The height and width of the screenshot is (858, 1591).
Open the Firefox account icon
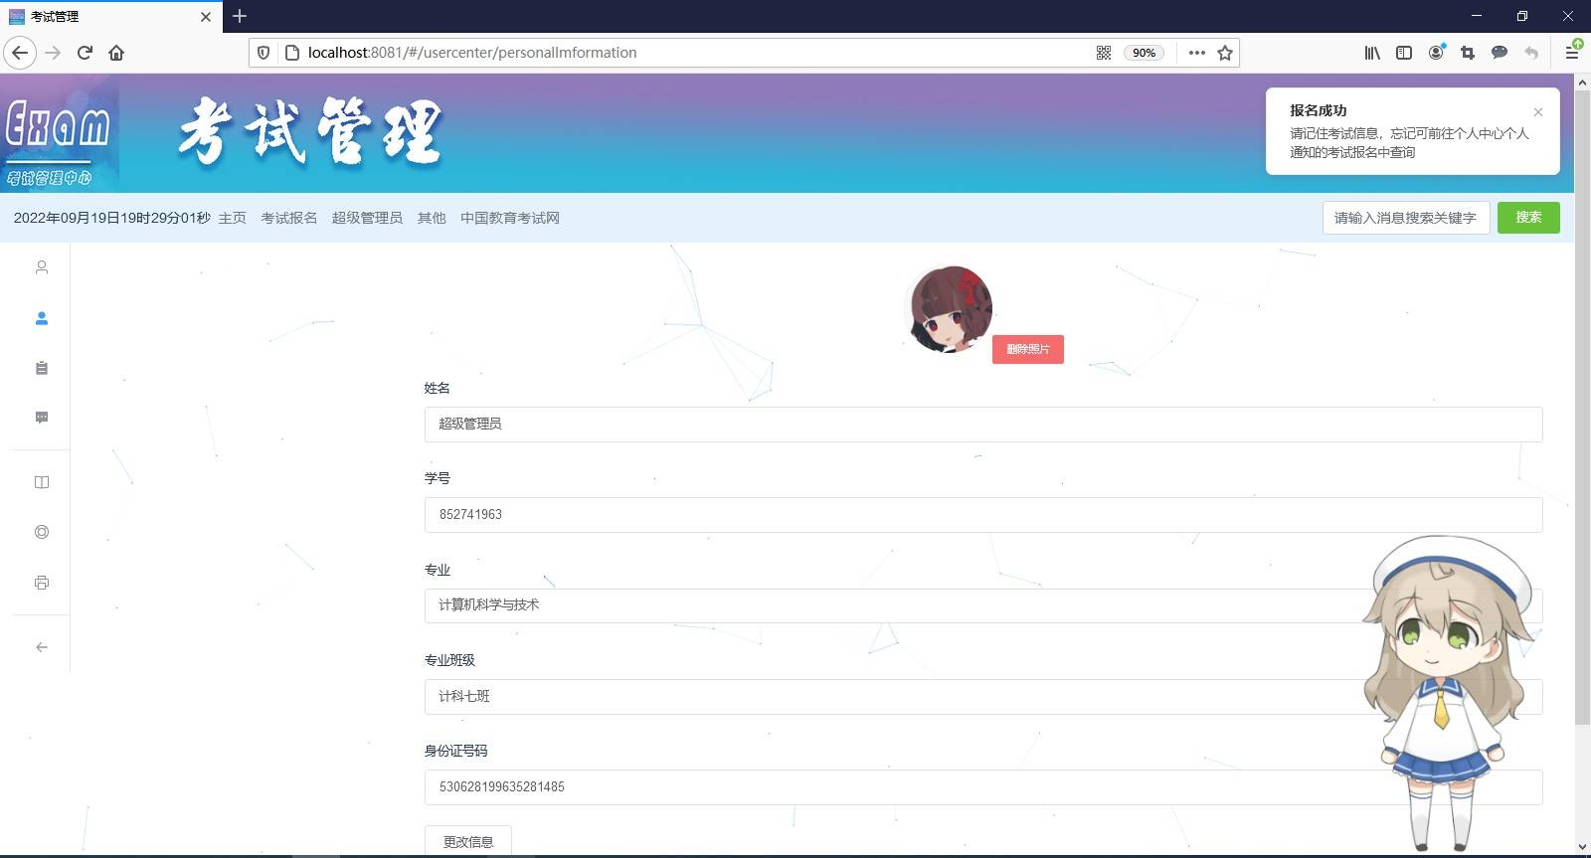pyautogui.click(x=1436, y=53)
